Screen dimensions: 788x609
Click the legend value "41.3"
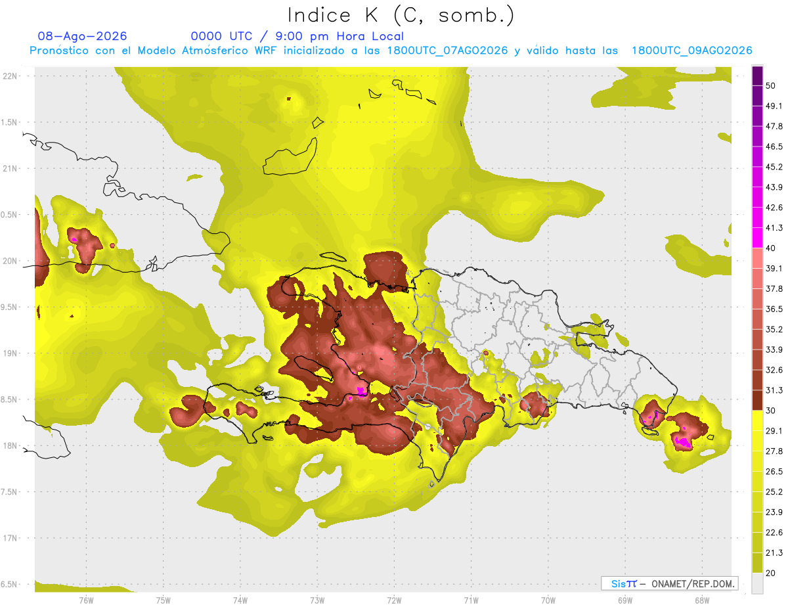(774, 228)
